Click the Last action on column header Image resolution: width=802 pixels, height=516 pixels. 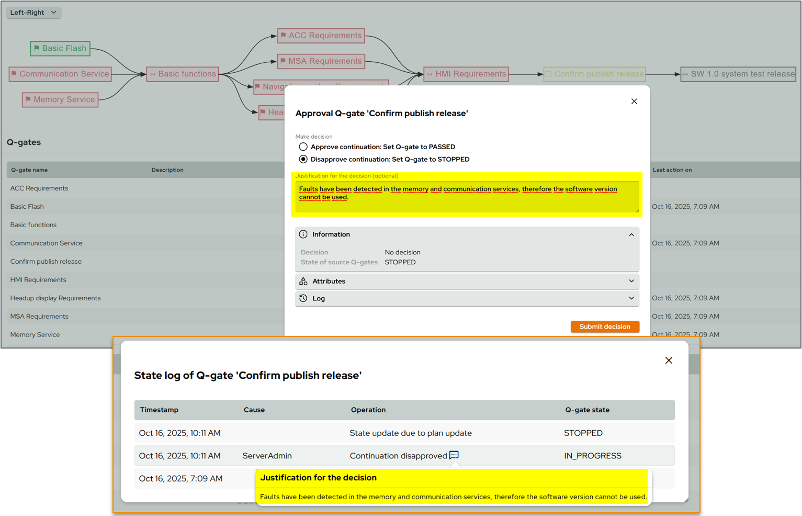(x=672, y=170)
